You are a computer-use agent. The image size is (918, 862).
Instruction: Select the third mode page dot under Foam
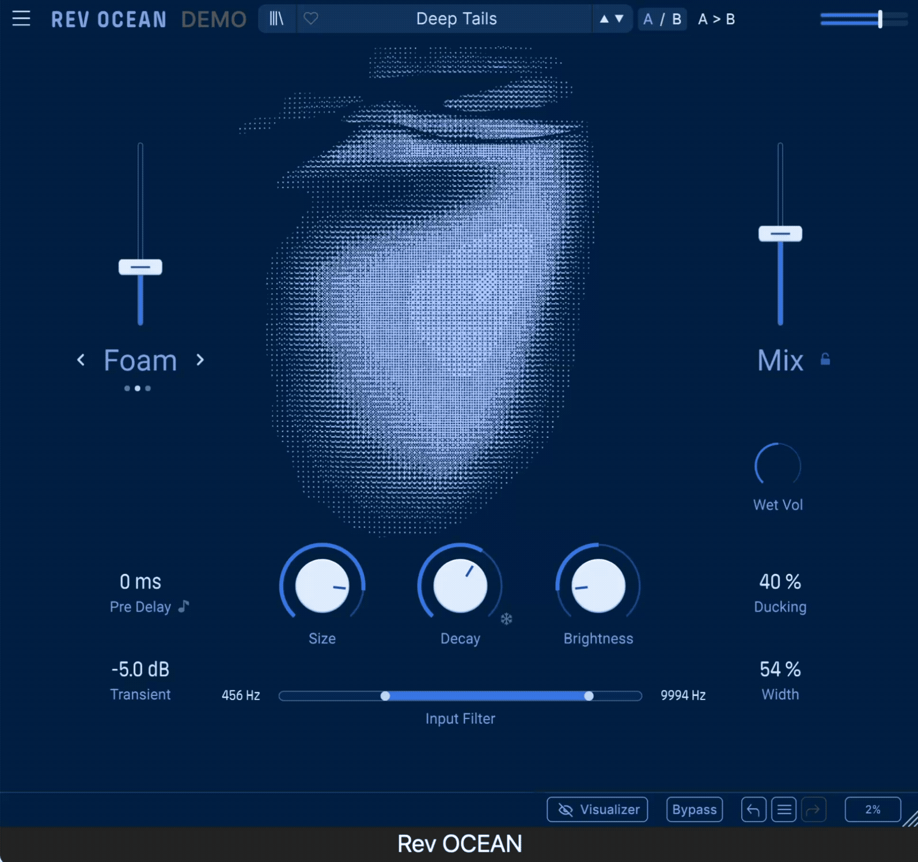click(148, 388)
